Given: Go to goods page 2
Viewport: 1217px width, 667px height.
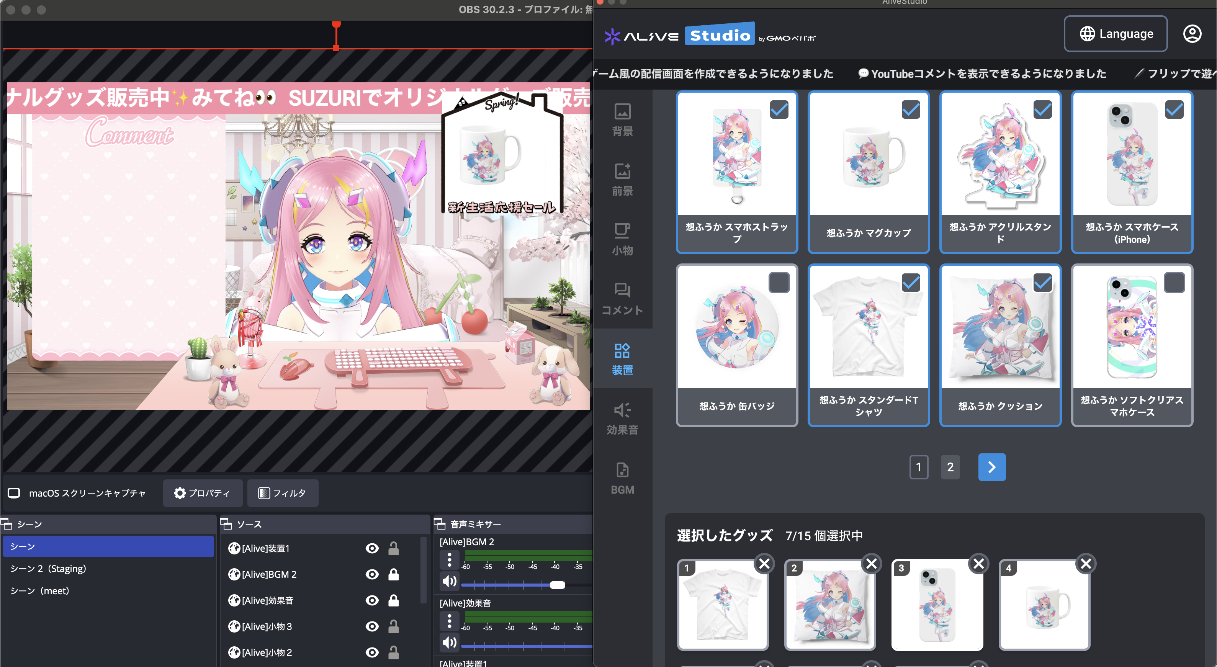Looking at the screenshot, I should pyautogui.click(x=950, y=467).
